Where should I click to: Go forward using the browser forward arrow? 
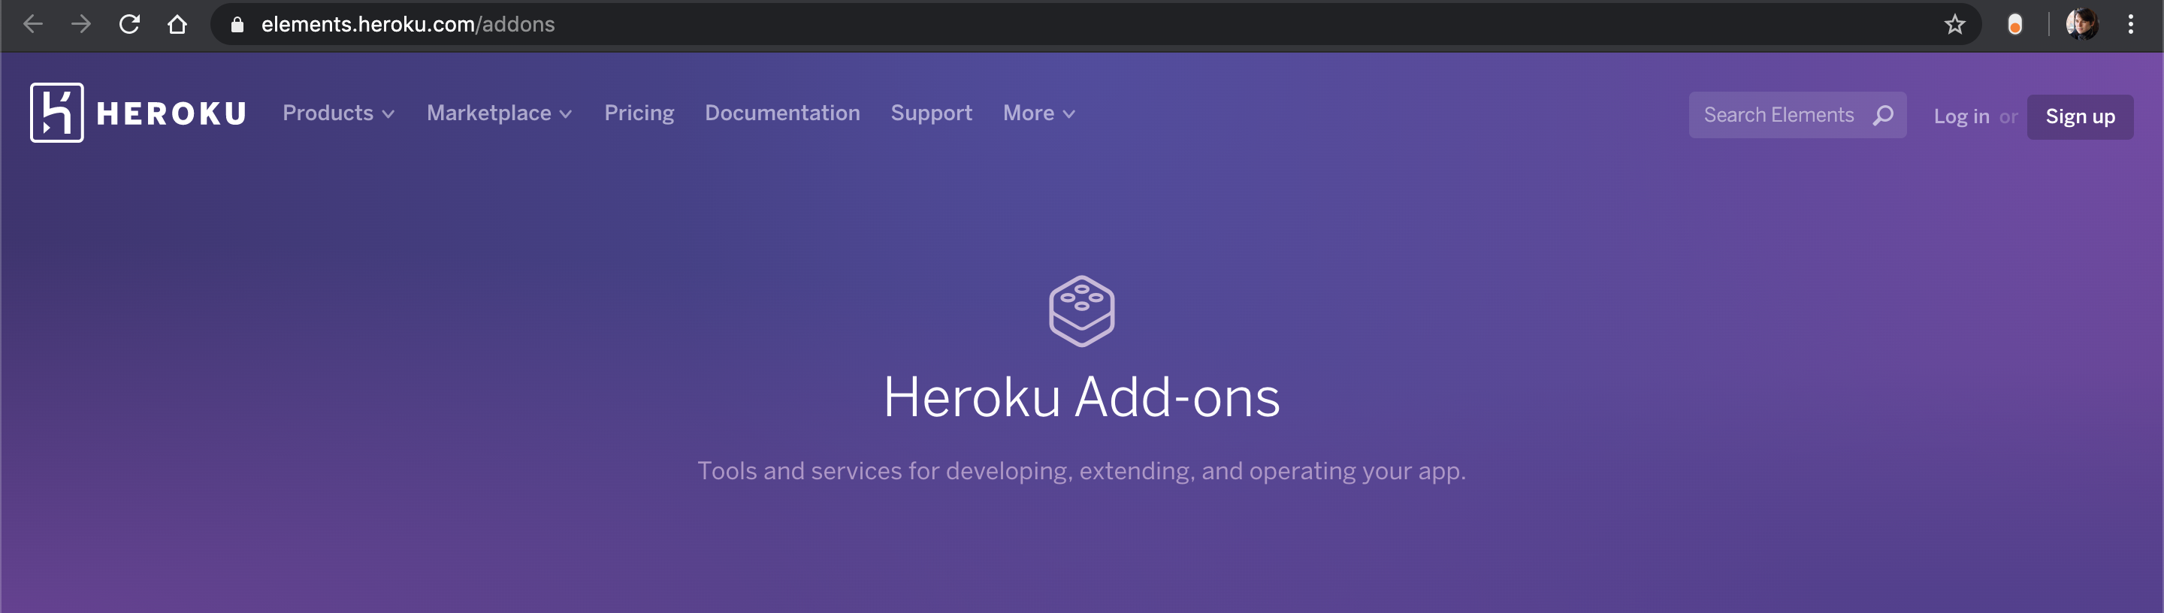point(80,24)
